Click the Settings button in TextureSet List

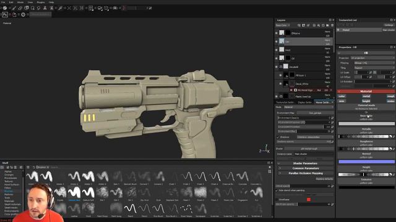tap(389, 25)
